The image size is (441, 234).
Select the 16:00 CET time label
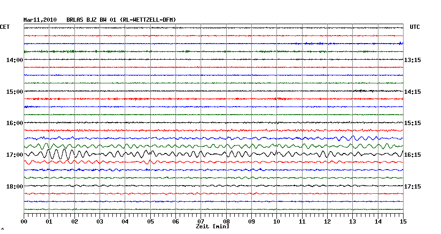pyautogui.click(x=15, y=123)
